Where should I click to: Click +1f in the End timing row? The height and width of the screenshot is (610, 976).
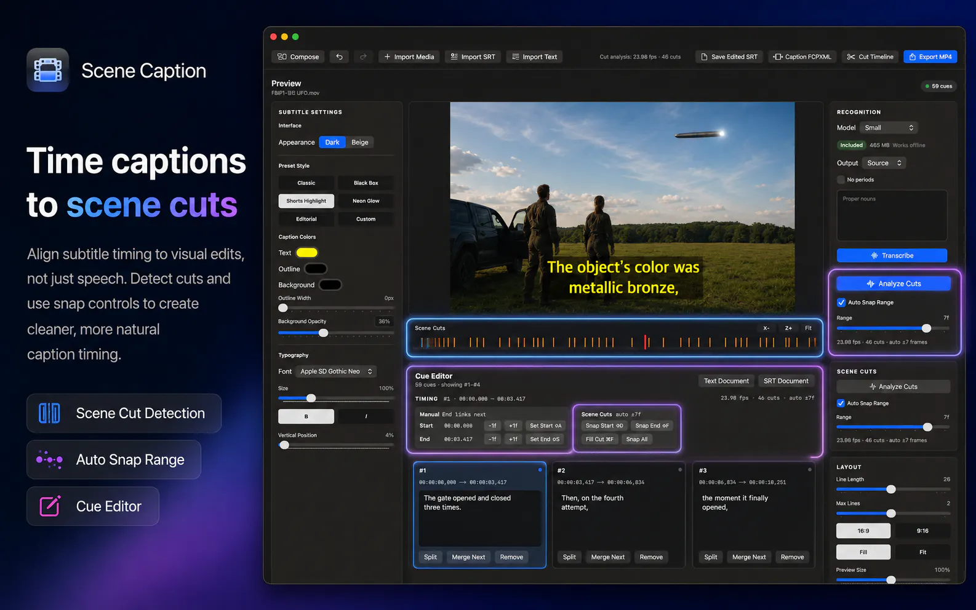point(513,439)
